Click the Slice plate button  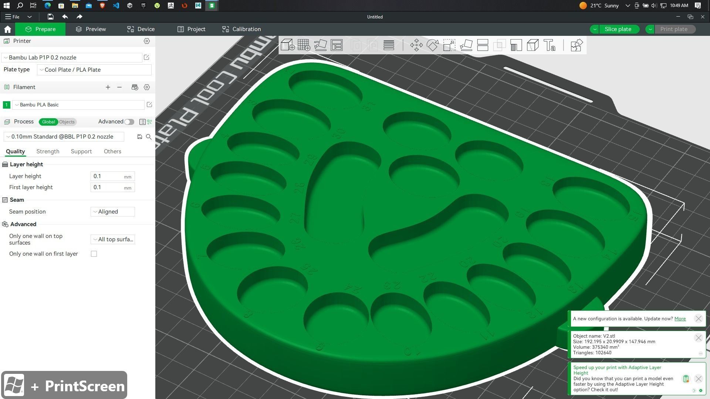pyautogui.click(x=618, y=29)
